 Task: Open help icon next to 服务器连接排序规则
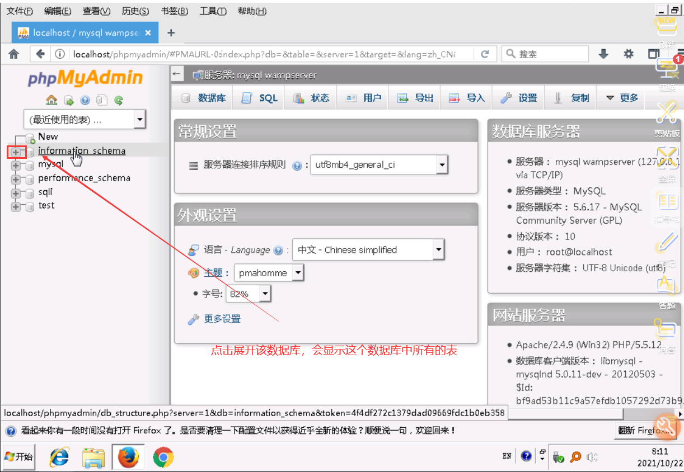point(297,166)
